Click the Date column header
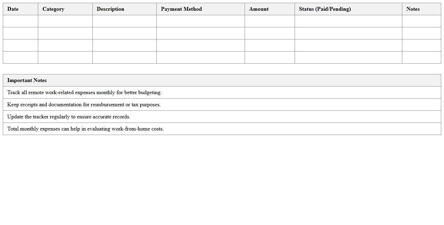The image size is (444, 225). pyautogui.click(x=13, y=9)
